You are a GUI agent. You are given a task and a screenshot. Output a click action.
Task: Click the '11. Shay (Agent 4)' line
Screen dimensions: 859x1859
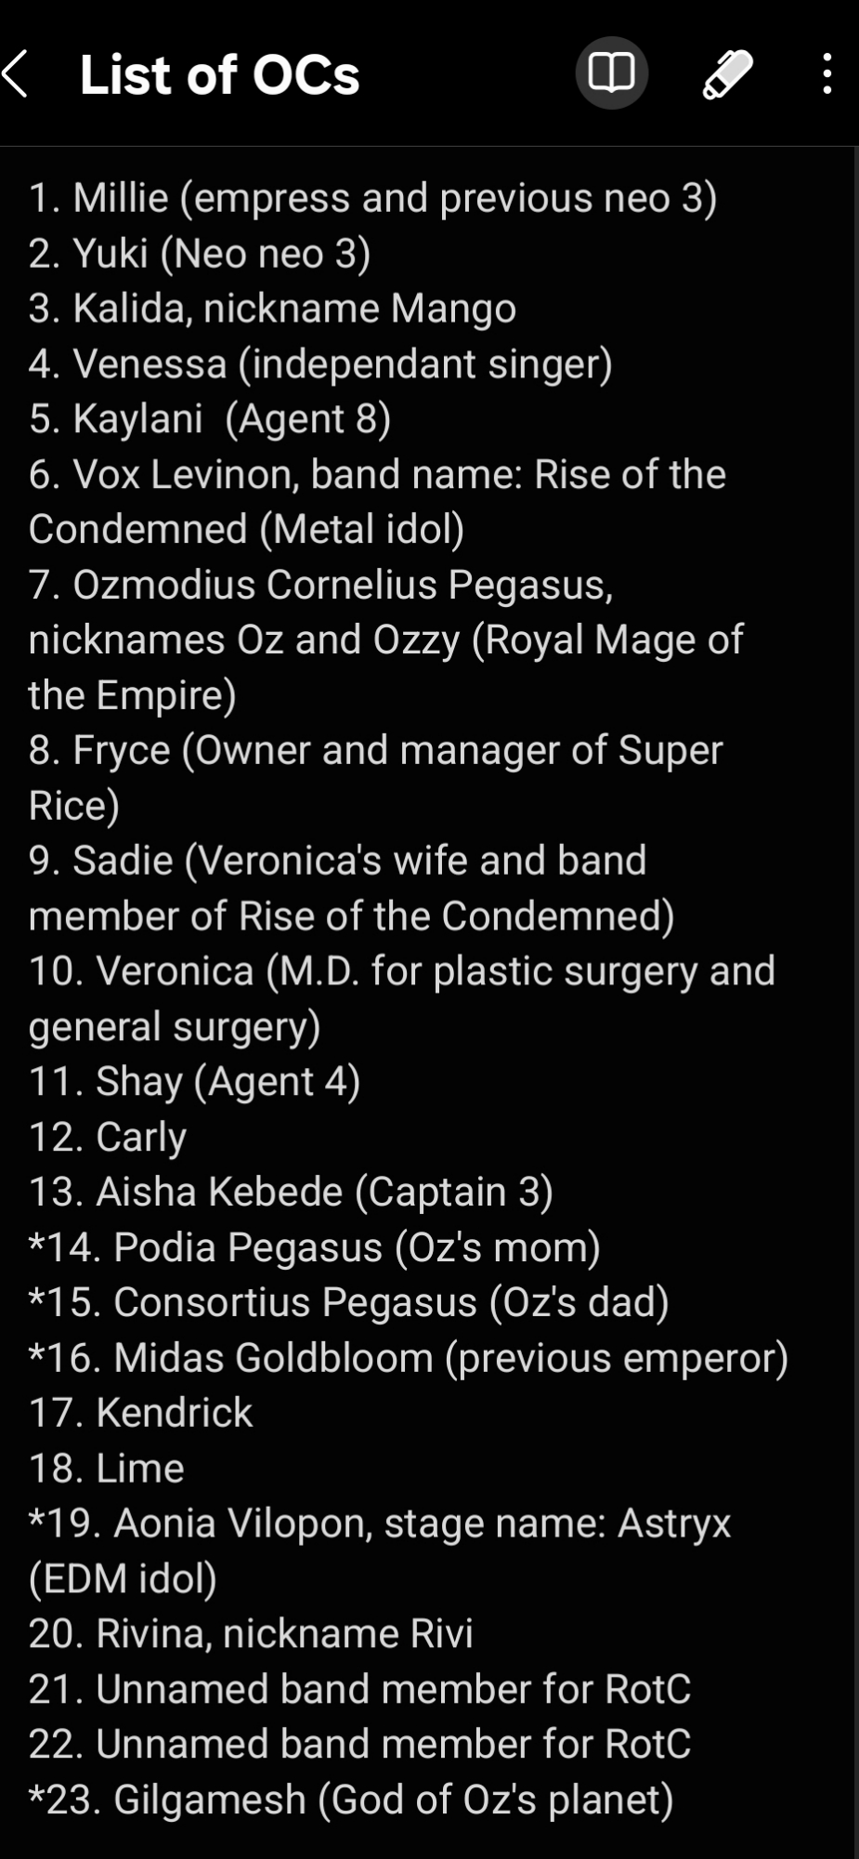pyautogui.click(x=195, y=1082)
